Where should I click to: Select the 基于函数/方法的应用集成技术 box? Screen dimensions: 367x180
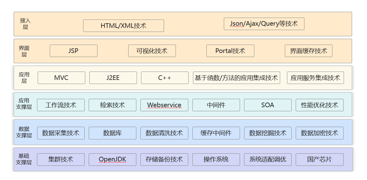pyautogui.click(x=236, y=78)
